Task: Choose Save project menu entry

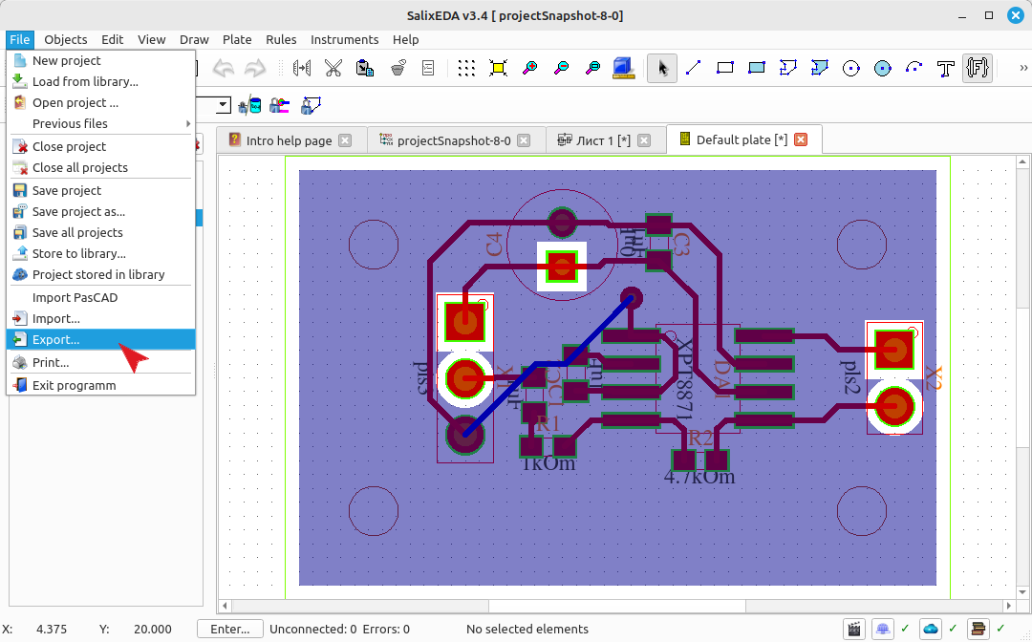Action: (x=100, y=191)
